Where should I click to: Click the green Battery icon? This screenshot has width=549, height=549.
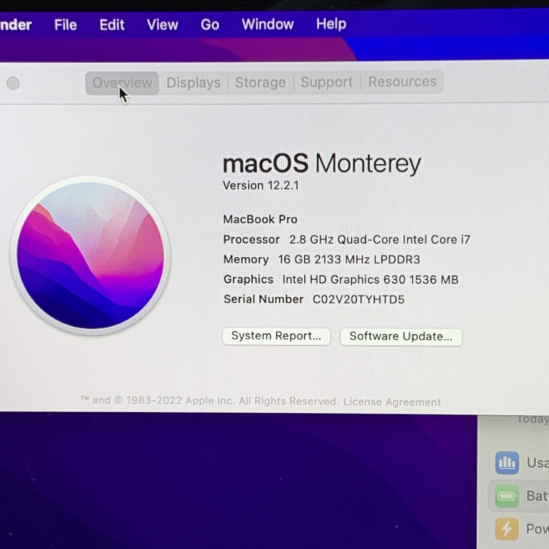(x=507, y=496)
